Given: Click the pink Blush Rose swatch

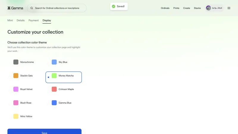Looking at the screenshot, I should click(x=16, y=103).
